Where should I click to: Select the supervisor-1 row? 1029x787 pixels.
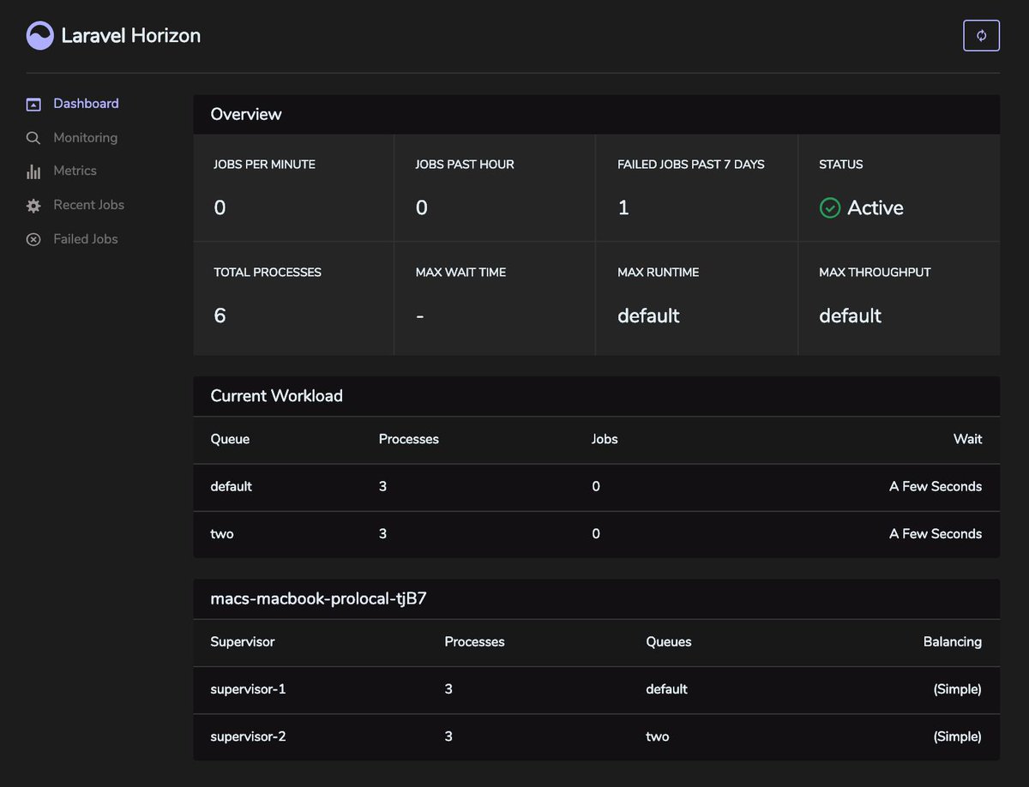pyautogui.click(x=597, y=690)
